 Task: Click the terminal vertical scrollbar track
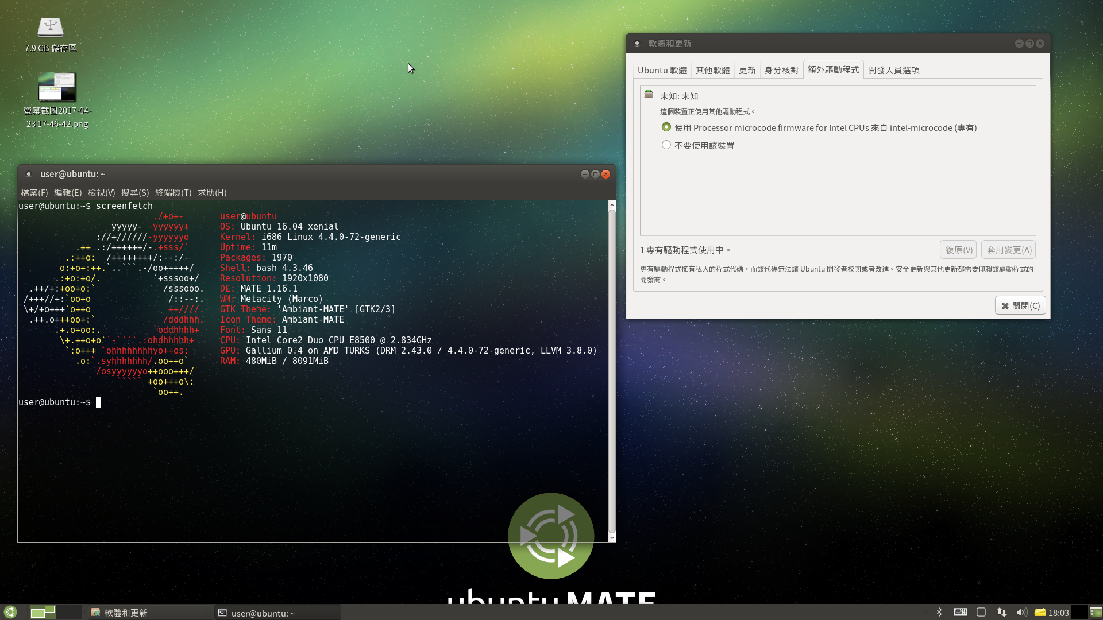click(x=612, y=371)
